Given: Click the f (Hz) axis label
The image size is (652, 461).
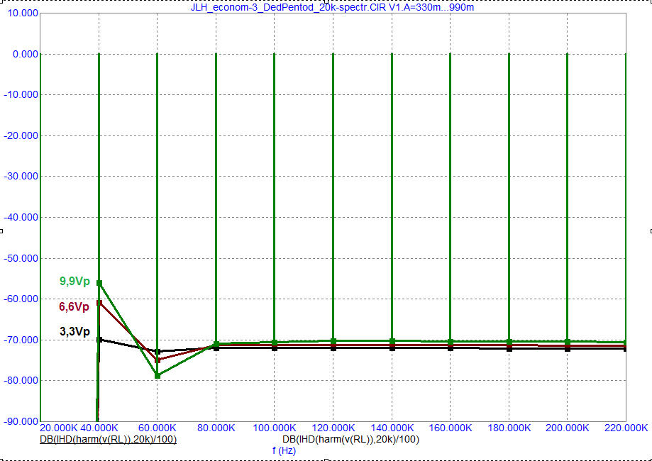Looking at the screenshot, I should (x=284, y=450).
